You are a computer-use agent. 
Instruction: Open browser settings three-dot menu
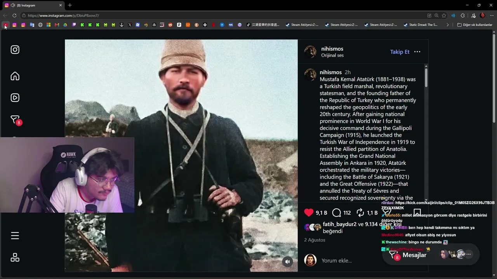(492, 15)
